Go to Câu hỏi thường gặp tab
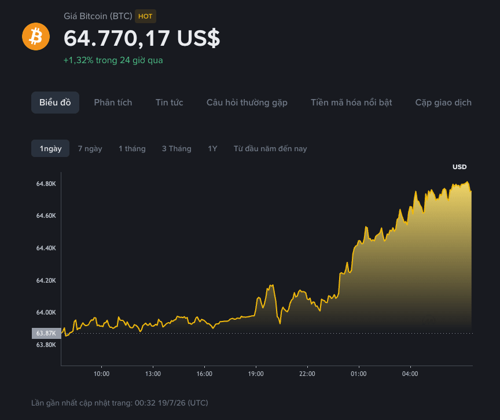 pos(247,103)
